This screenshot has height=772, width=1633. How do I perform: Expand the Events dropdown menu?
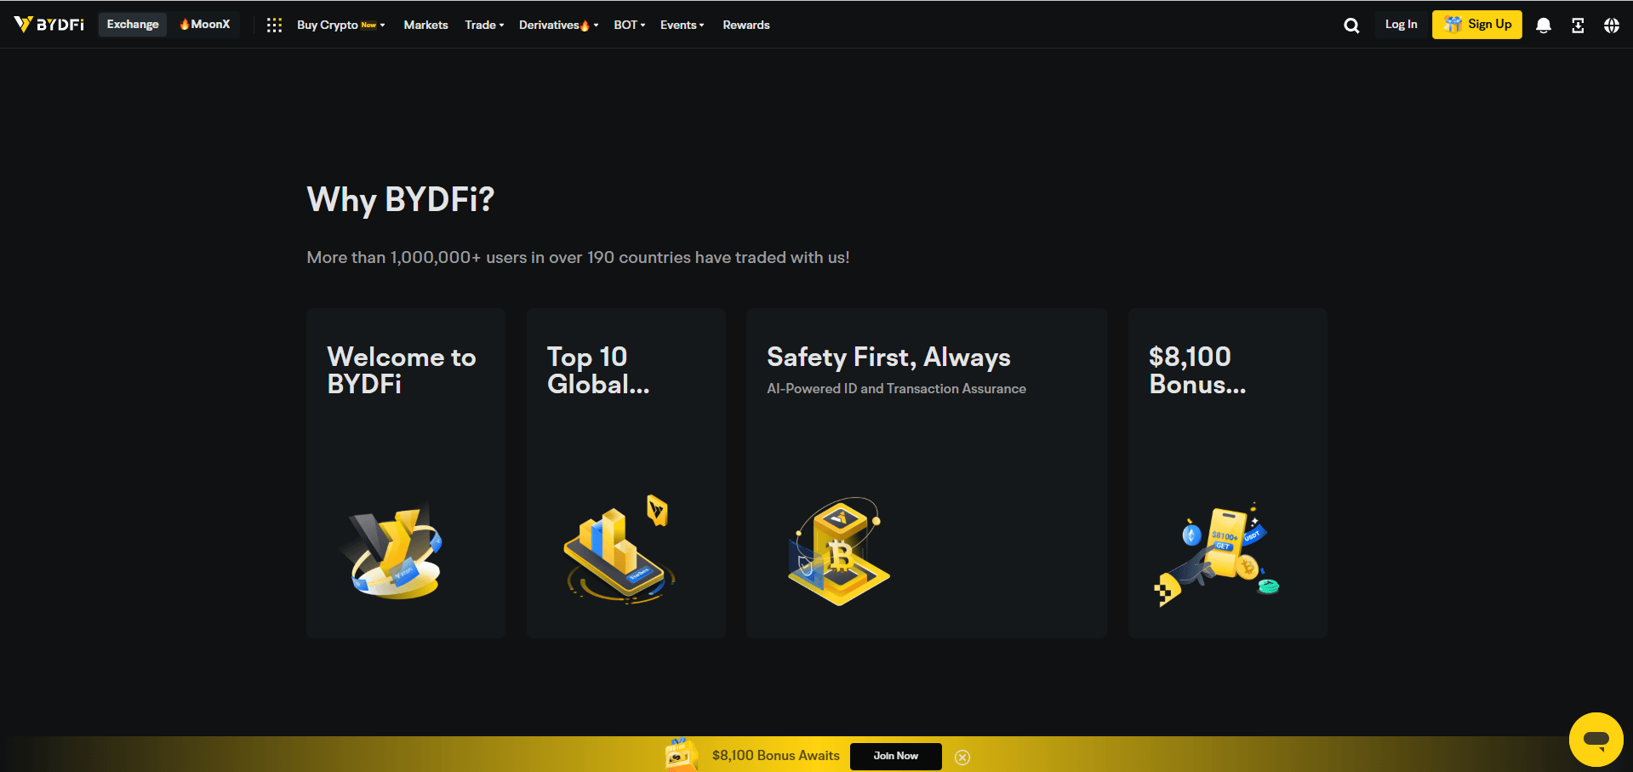coord(682,26)
